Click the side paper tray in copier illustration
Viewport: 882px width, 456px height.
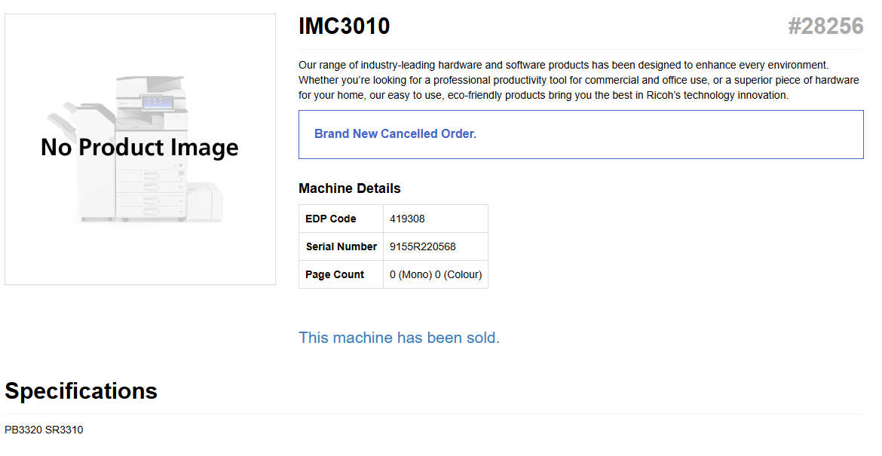(x=205, y=202)
